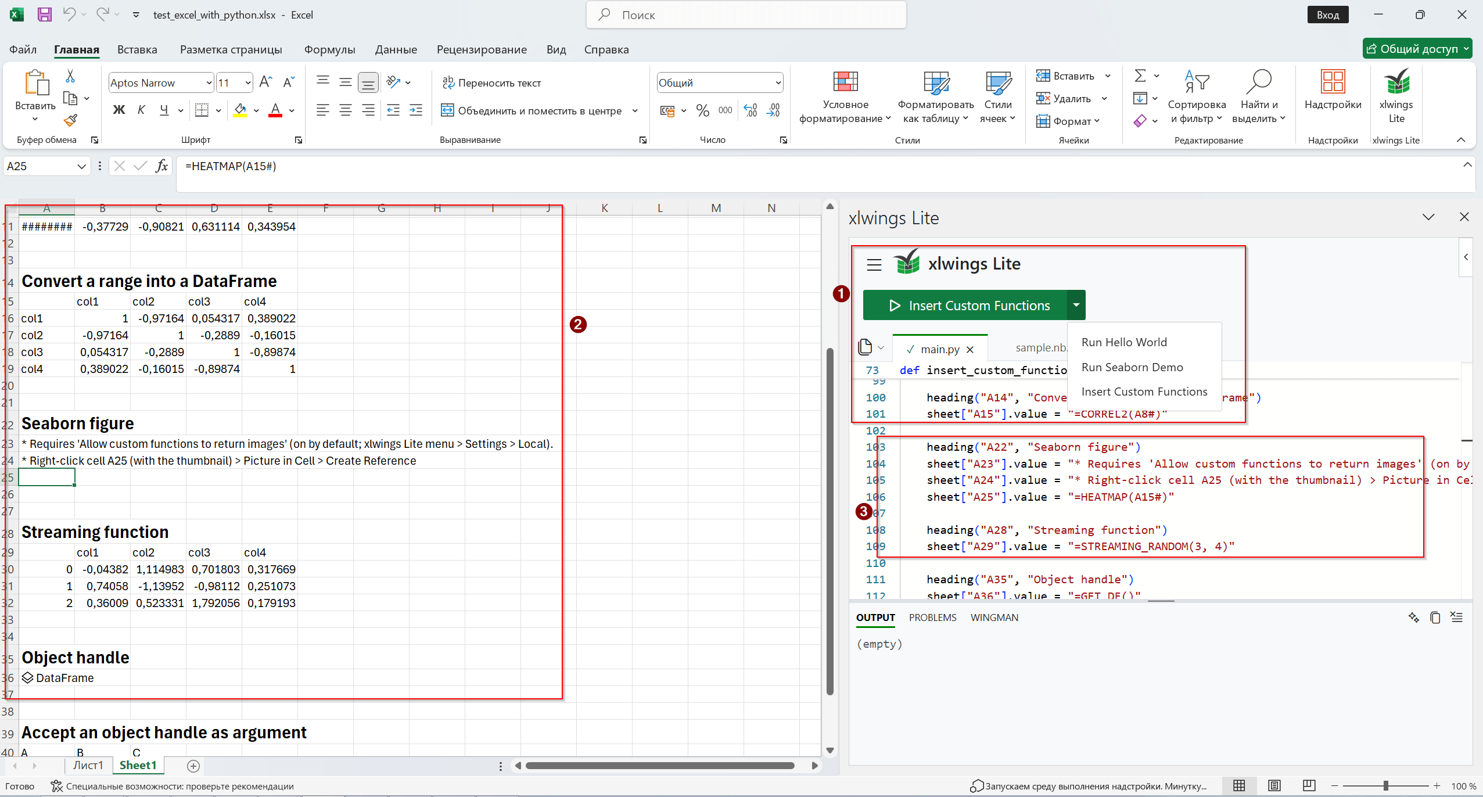Click the green Insert Custom Functions button
The width and height of the screenshot is (1483, 797).
tap(965, 305)
